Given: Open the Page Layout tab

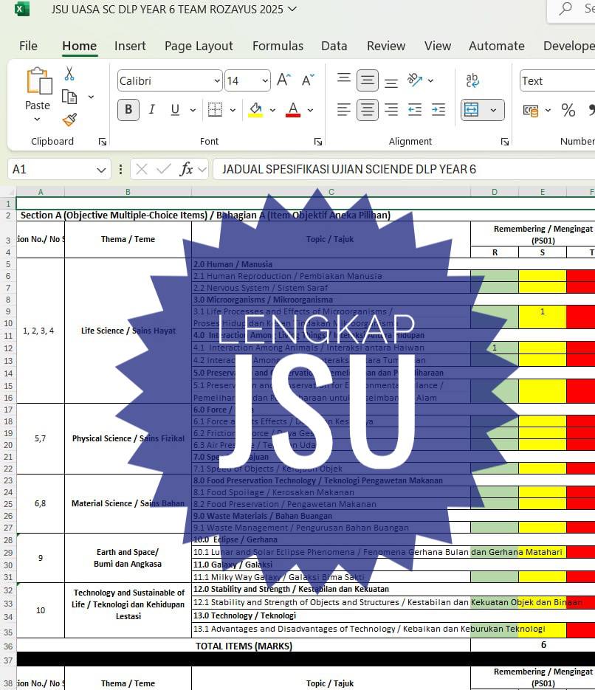Looking at the screenshot, I should 199,46.
